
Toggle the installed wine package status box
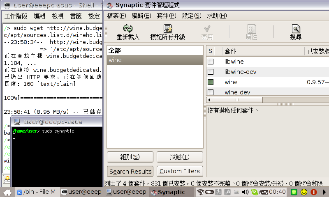(211, 82)
